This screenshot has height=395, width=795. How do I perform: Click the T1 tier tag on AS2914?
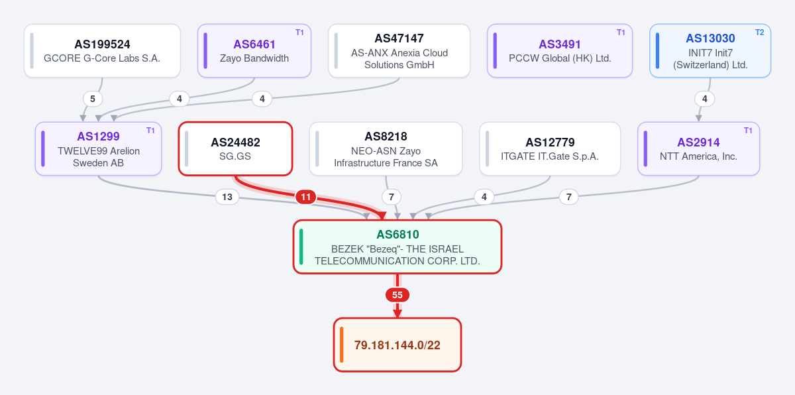[x=748, y=131]
